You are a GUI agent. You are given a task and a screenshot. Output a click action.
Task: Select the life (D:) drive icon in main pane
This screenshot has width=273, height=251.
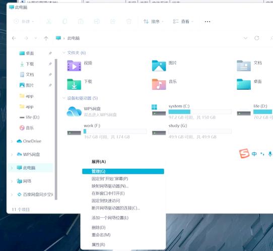point(244,113)
